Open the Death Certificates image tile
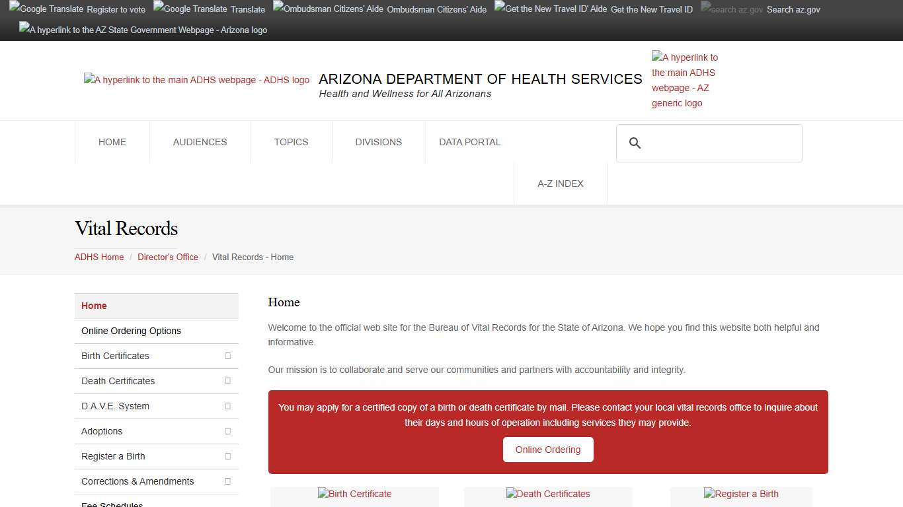The height and width of the screenshot is (507, 903). click(548, 494)
